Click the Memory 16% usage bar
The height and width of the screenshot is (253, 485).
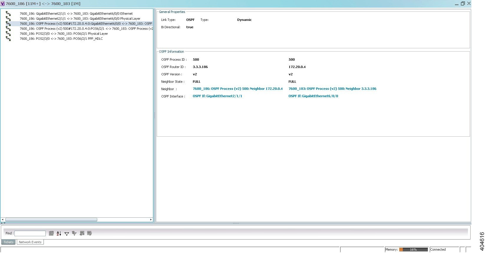pos(413,249)
